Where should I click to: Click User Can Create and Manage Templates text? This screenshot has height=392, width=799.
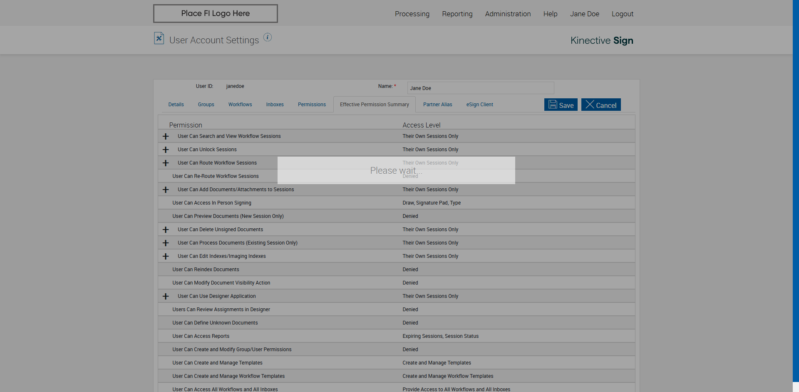217,363
